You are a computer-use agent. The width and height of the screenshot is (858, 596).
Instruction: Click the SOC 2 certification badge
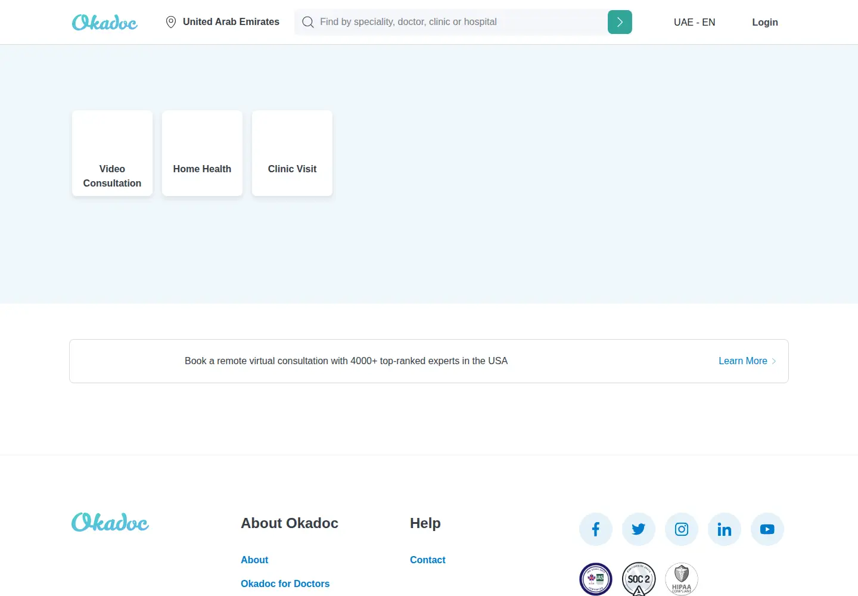coord(639,579)
